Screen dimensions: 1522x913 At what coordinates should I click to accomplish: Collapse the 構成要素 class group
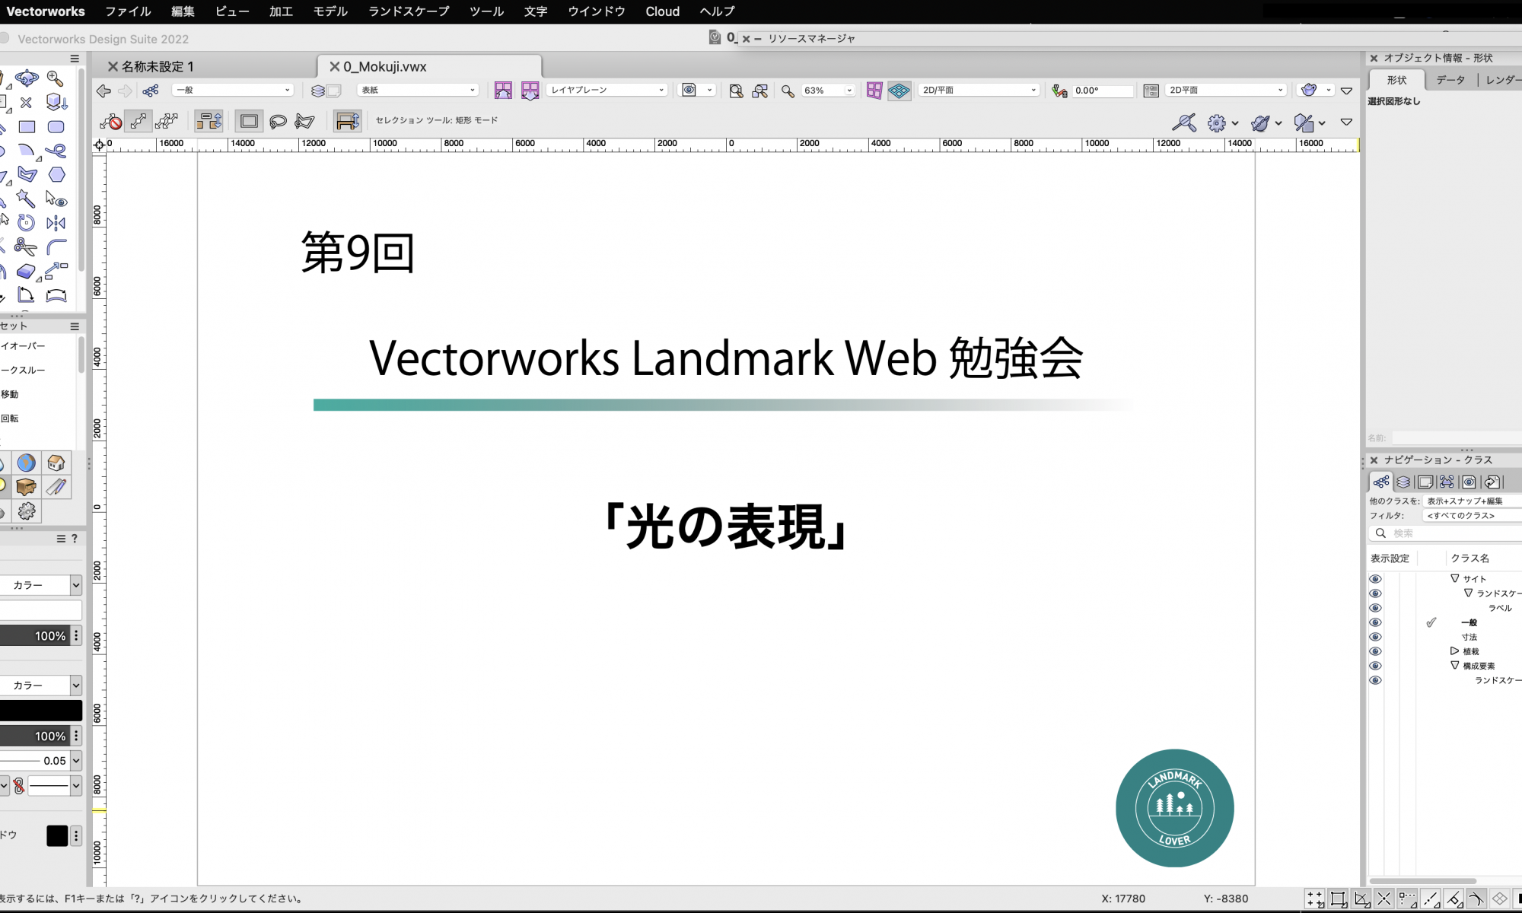[x=1455, y=665]
